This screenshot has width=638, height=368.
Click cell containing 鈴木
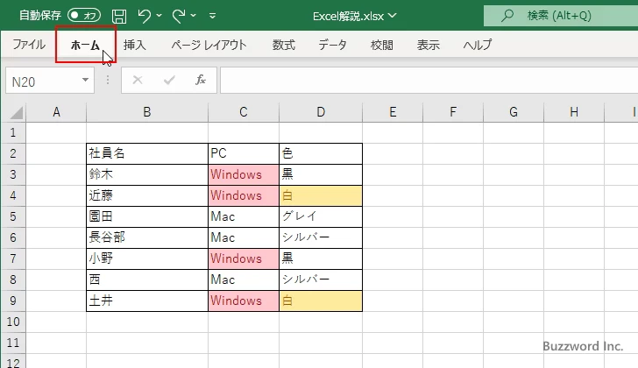[147, 175]
